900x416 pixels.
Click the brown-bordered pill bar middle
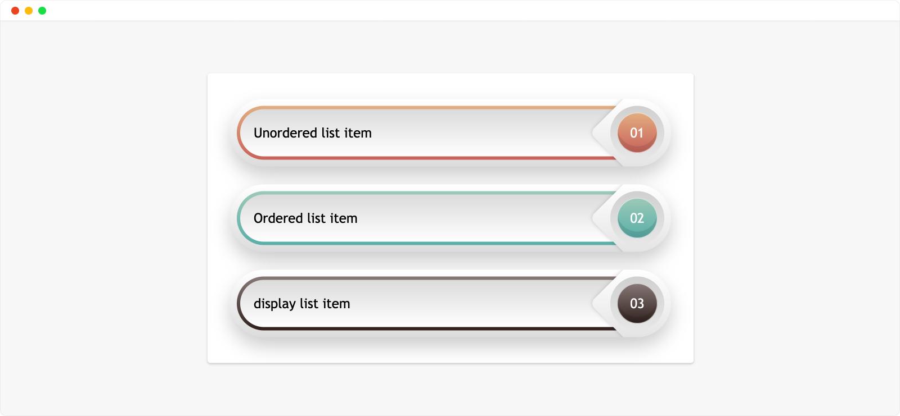(427, 304)
